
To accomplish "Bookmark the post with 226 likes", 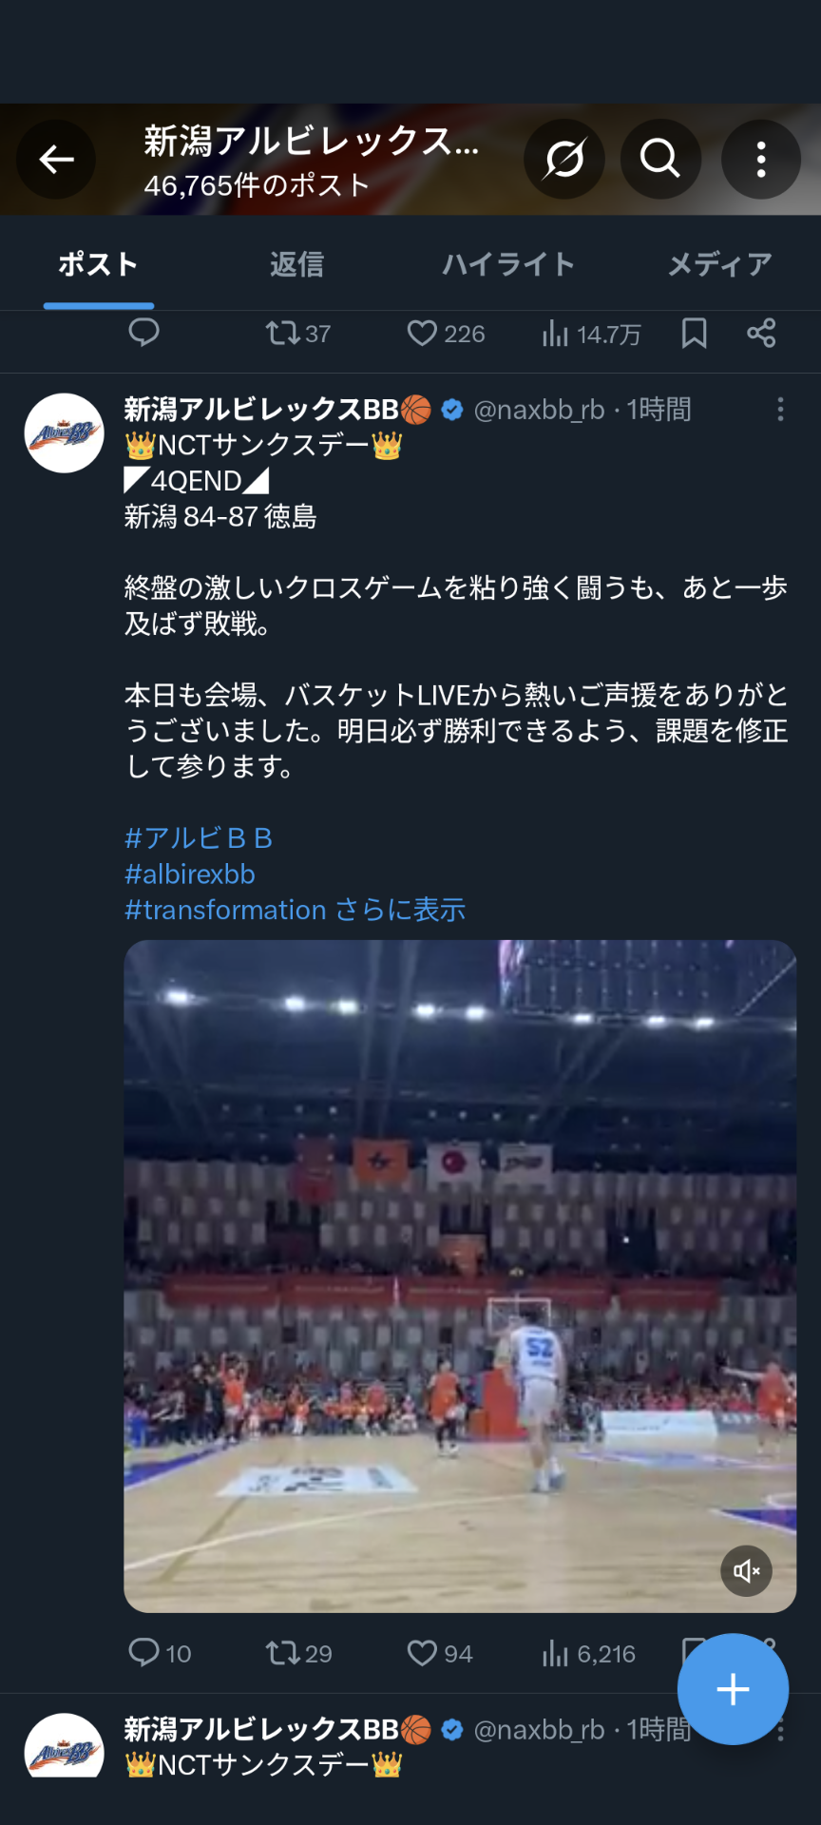I will pyautogui.click(x=695, y=334).
